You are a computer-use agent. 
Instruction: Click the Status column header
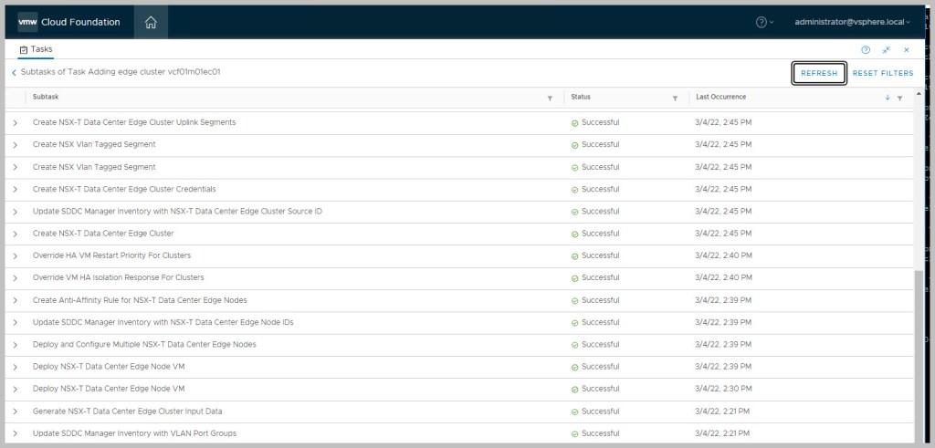[581, 97]
